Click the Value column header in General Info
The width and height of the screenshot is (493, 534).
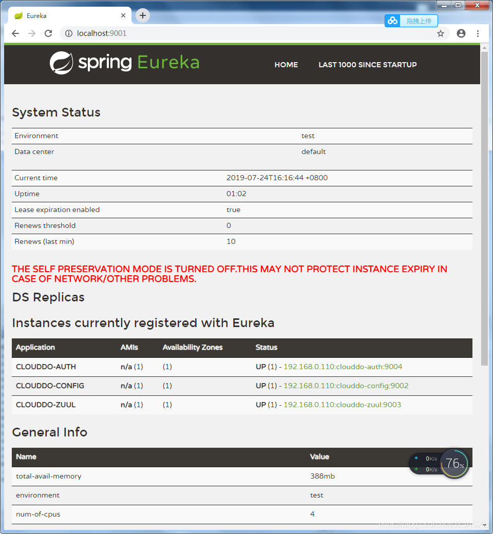click(319, 456)
